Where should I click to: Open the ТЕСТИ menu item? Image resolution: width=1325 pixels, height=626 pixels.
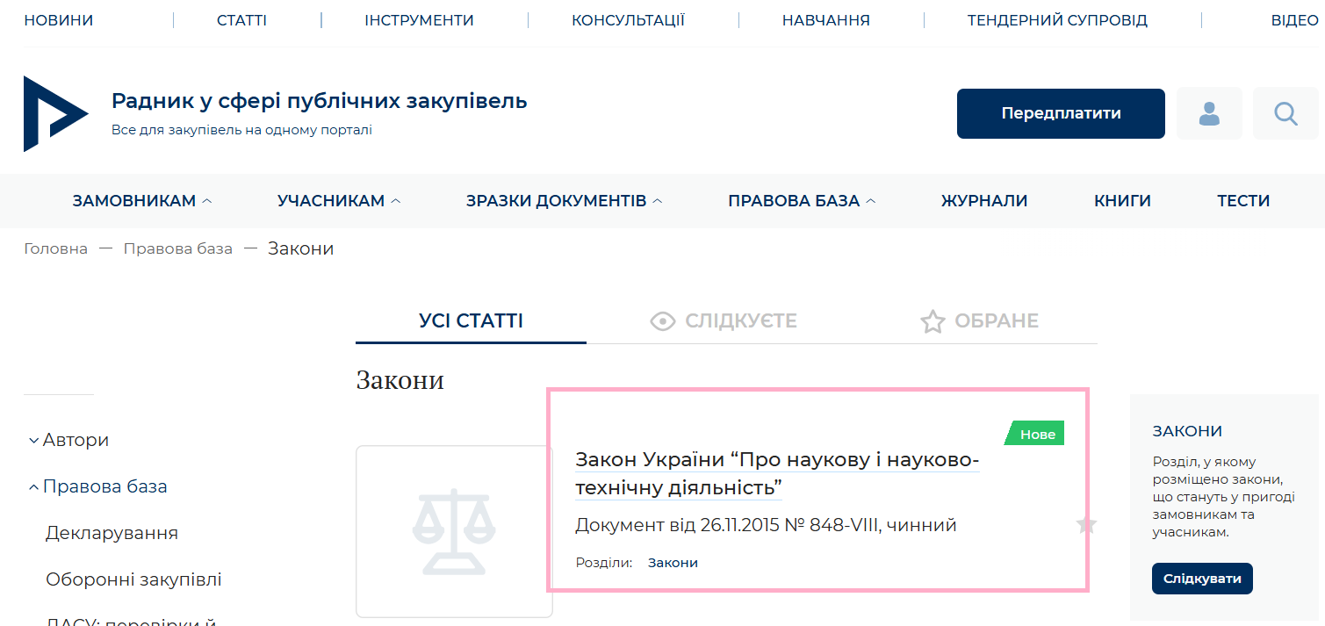[x=1243, y=201]
